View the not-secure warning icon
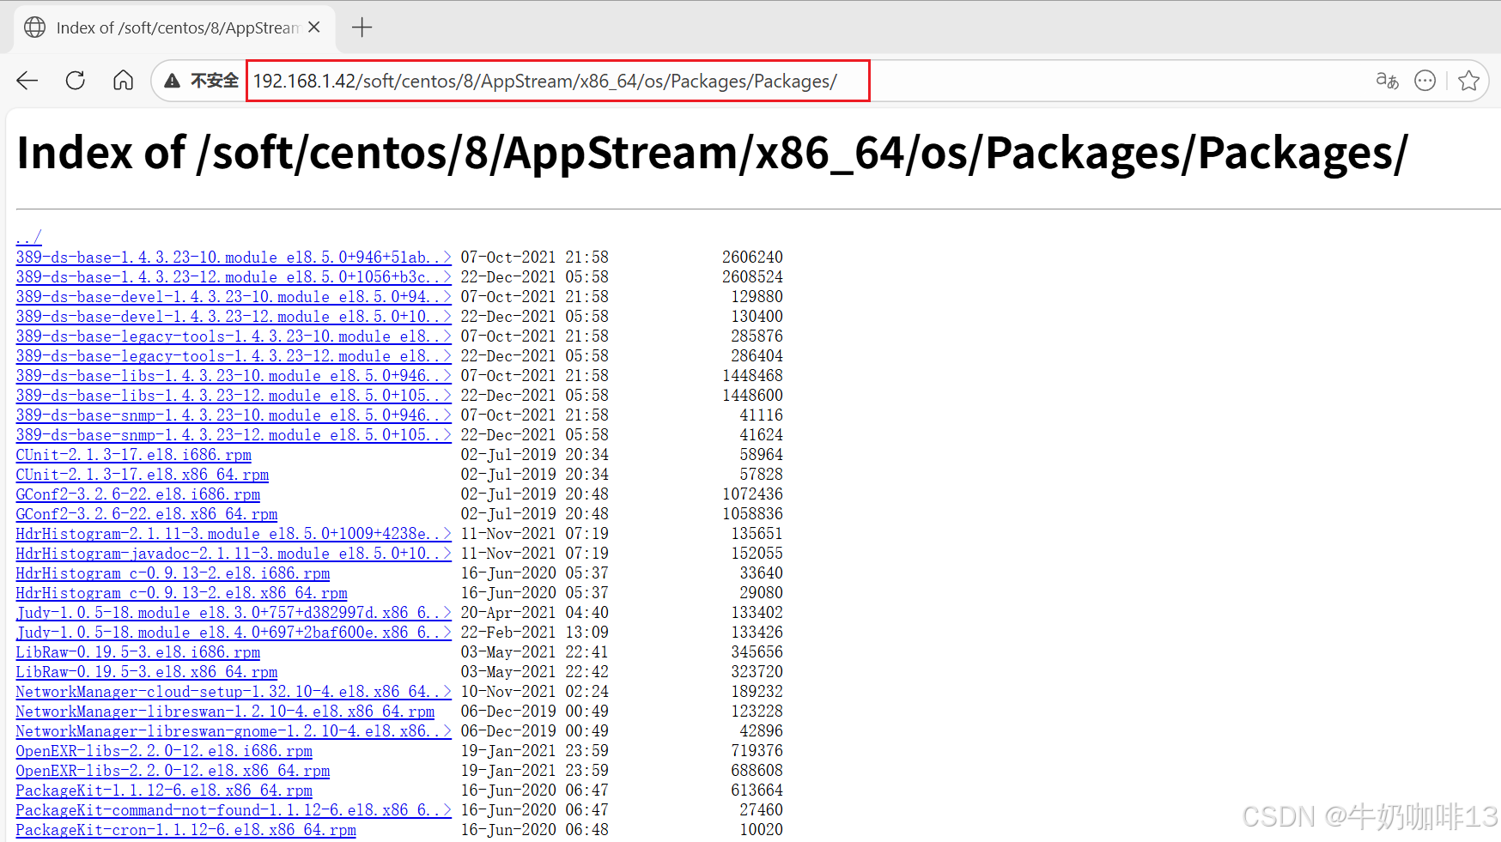This screenshot has width=1501, height=842. [x=173, y=81]
